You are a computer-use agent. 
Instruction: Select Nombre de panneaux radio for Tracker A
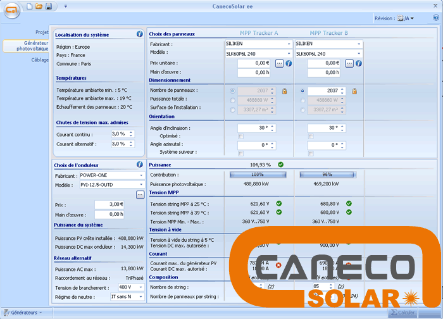pyautogui.click(x=232, y=91)
